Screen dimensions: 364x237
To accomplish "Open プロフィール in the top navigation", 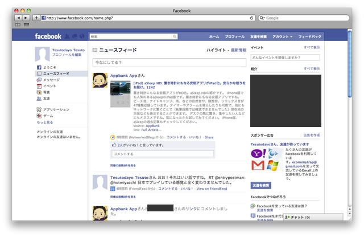I will coord(234,37).
